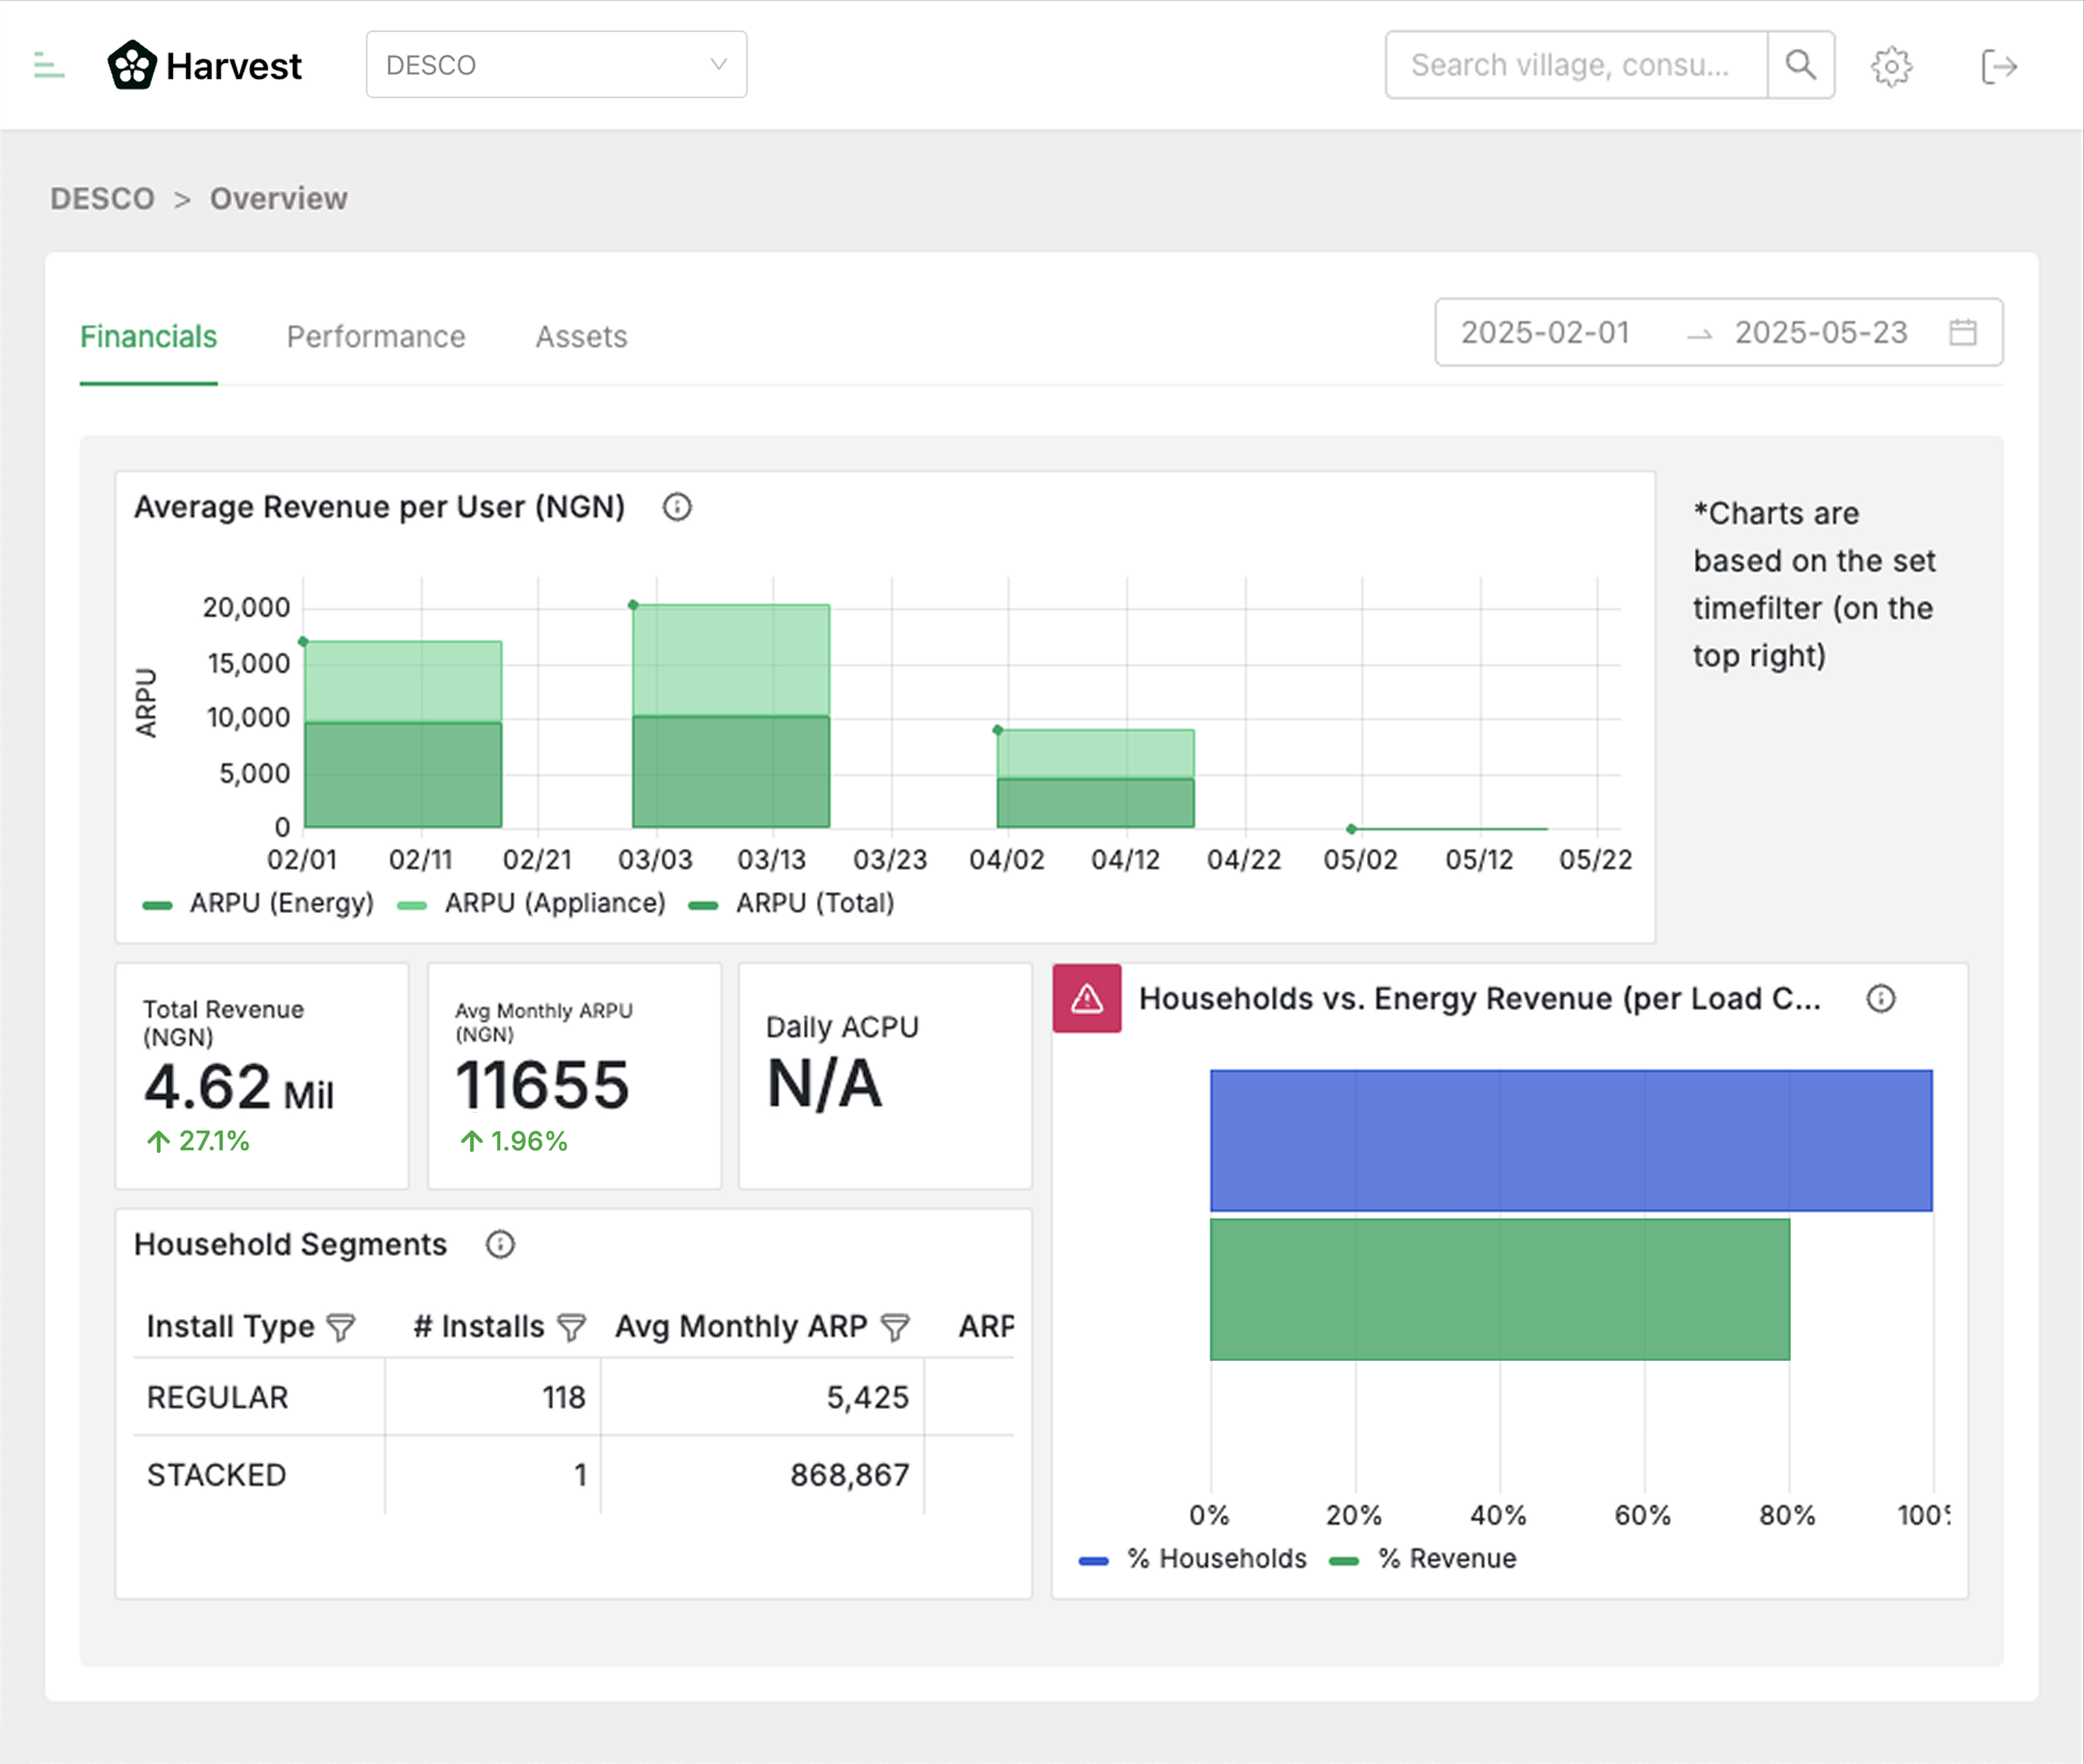Click info icon beside Average Revenue per User
Screen dimensions: 2084x1764
tap(676, 507)
